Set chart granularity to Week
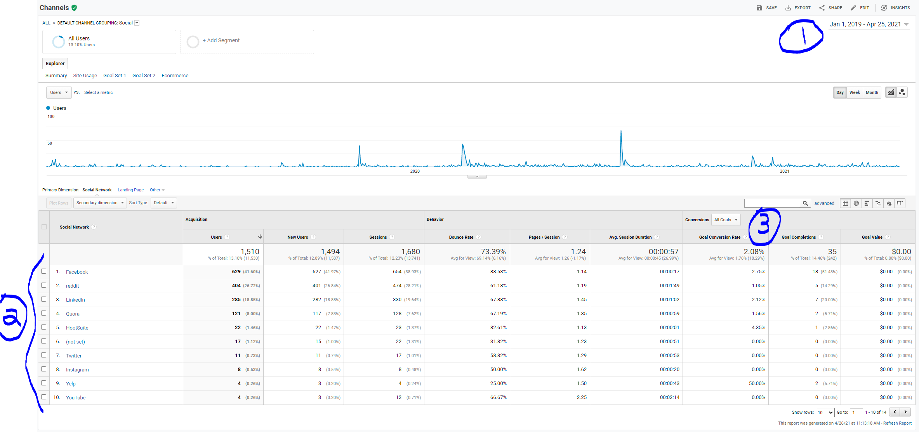 tap(855, 92)
